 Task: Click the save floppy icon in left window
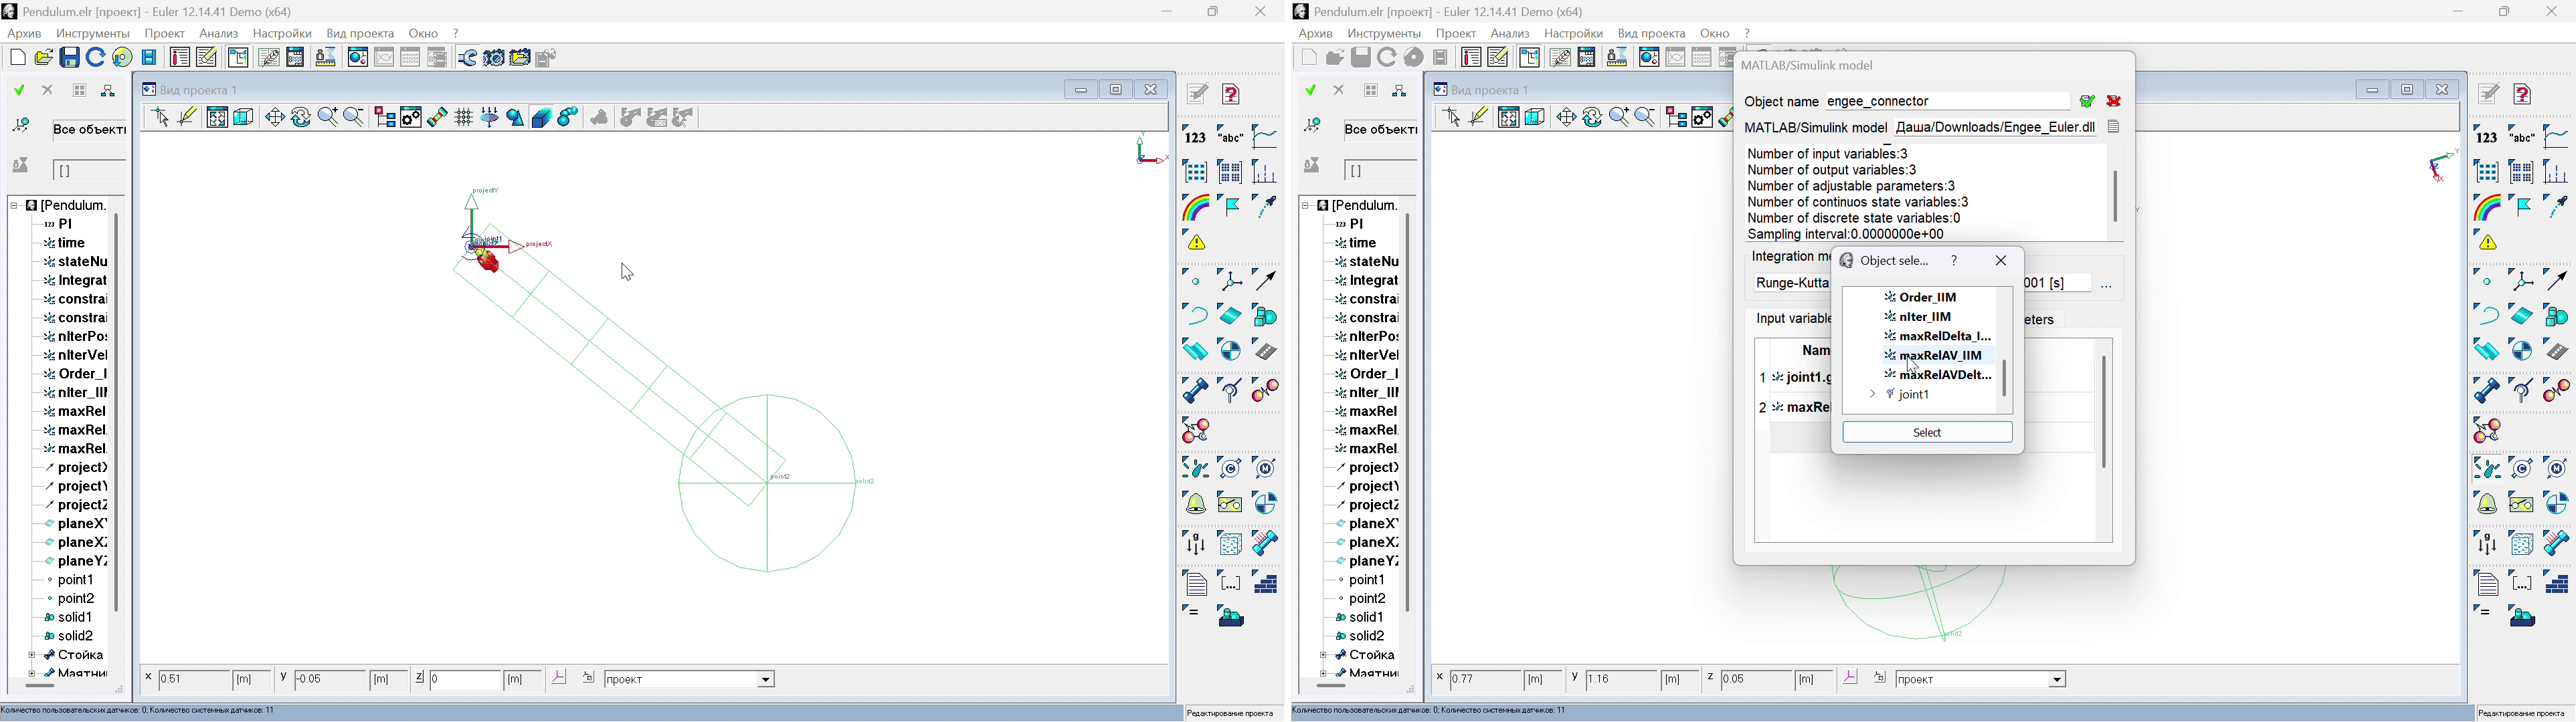pos(70,58)
